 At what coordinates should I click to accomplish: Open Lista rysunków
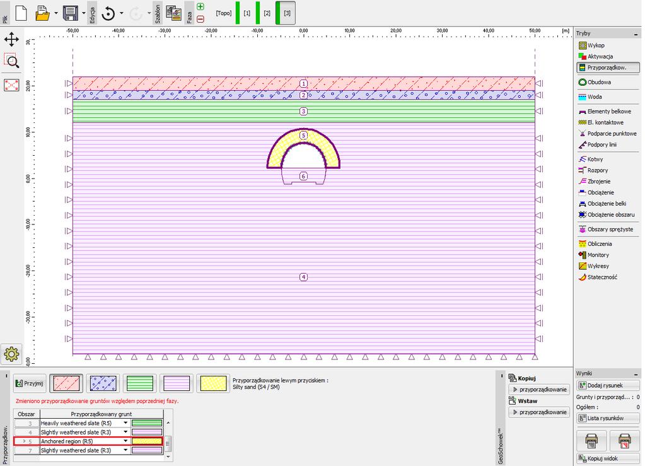point(608,418)
